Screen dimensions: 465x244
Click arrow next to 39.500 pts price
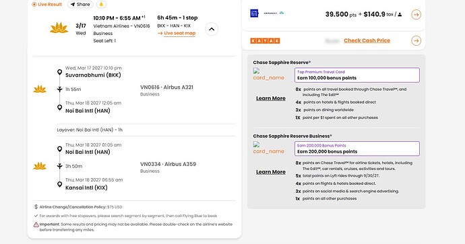click(416, 15)
